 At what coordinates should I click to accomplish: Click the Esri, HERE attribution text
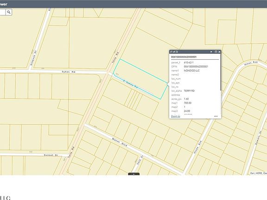point(259,173)
